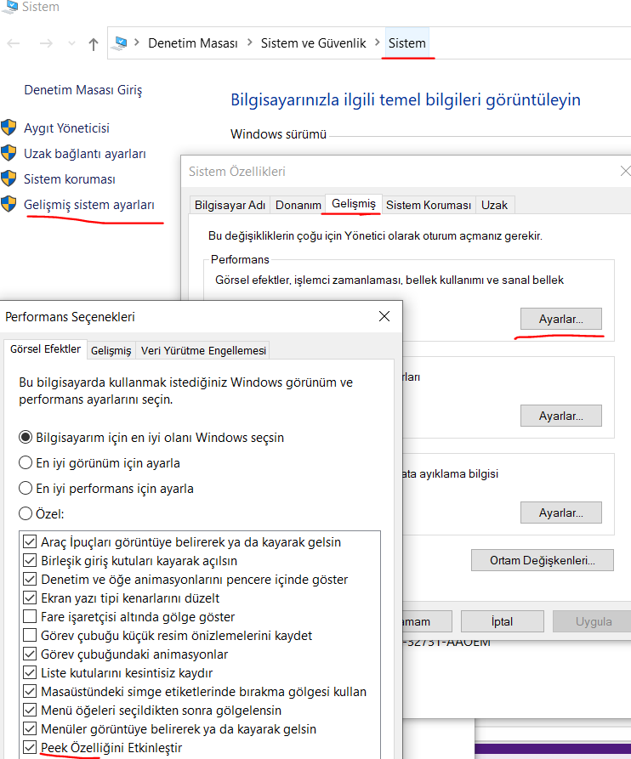Open Uzak bağlantı ayarları link
This screenshot has height=759, width=631.
click(85, 154)
